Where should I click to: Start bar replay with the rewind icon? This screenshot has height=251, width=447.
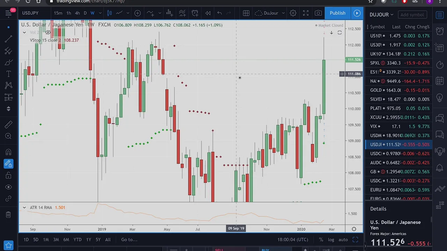[208, 13]
